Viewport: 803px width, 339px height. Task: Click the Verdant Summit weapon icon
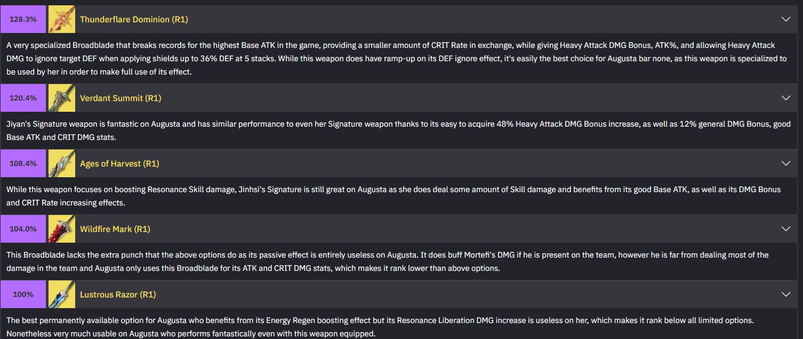tap(62, 98)
